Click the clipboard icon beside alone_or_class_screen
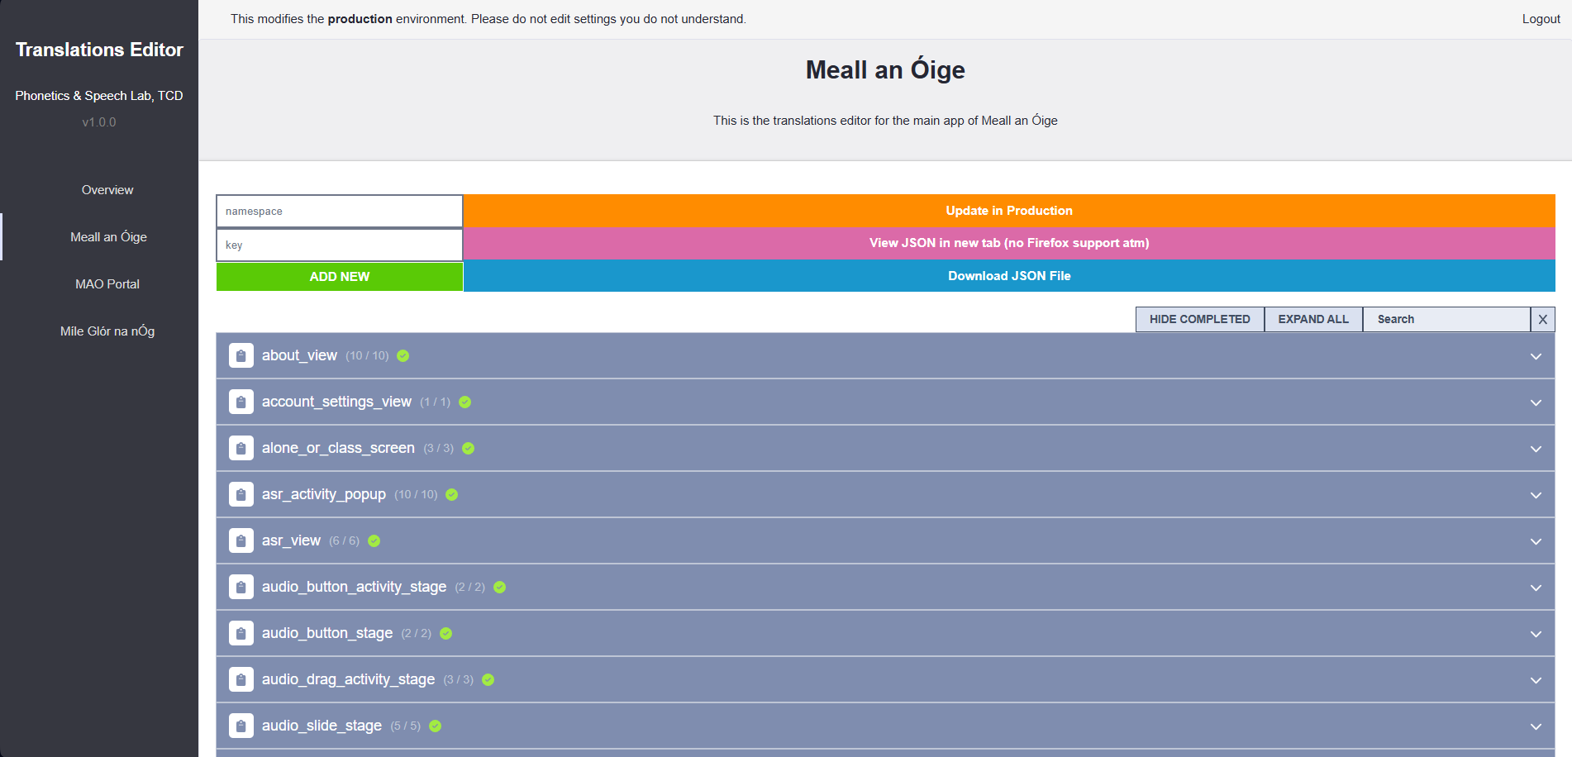Screen dimensions: 1572x757 coord(241,449)
